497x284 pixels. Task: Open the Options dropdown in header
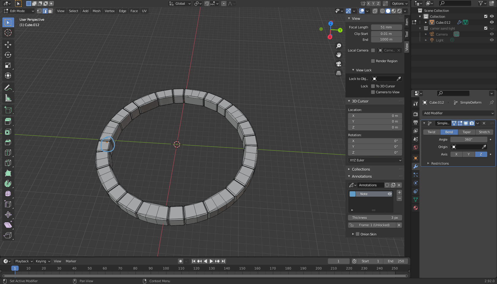tap(399, 4)
